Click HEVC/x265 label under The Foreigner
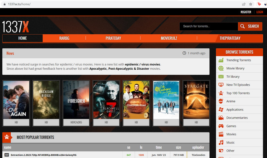 [x=76, y=122]
